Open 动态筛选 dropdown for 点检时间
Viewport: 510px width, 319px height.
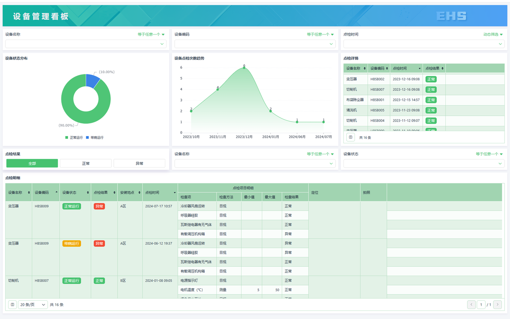493,34
